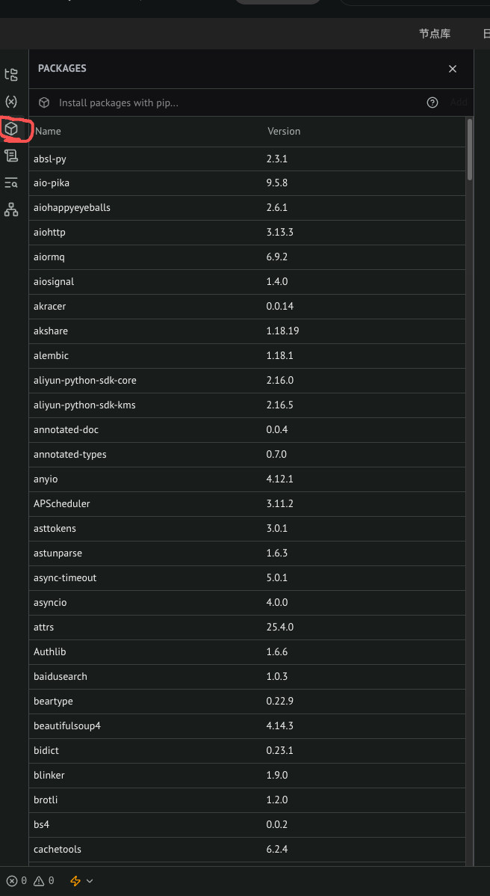Select the akshare package row
The height and width of the screenshot is (896, 490).
247,331
